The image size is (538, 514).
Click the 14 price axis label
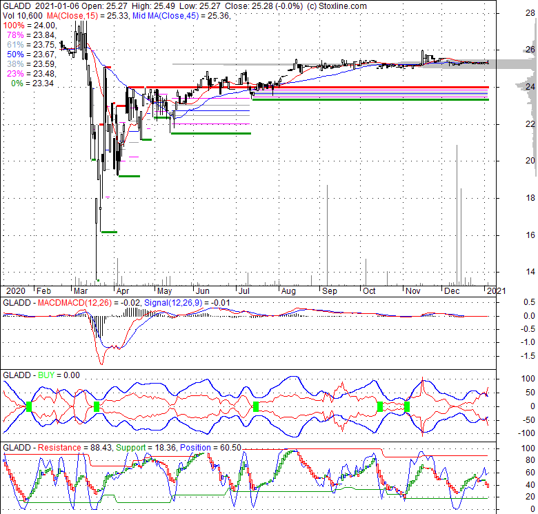530,272
